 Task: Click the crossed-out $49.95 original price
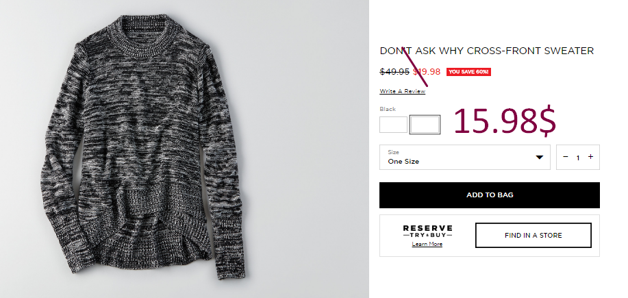394,72
